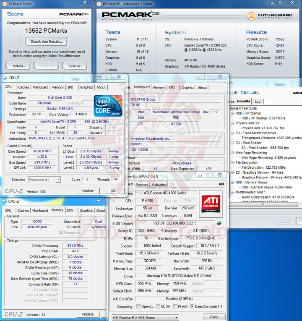
Task: Enable the CUDA checkbox in GPU-Z
Action: pos(158,306)
